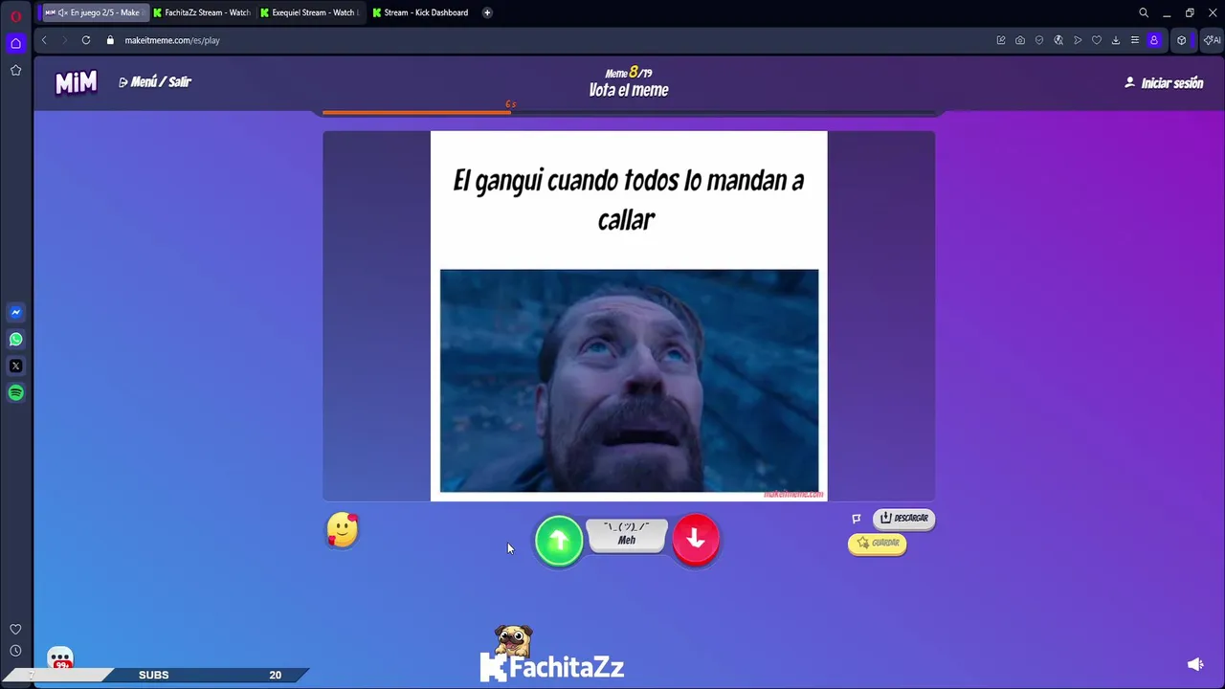This screenshot has height=689, width=1225.
Task: Open the extensions cube icon
Action: pyautogui.click(x=1182, y=40)
